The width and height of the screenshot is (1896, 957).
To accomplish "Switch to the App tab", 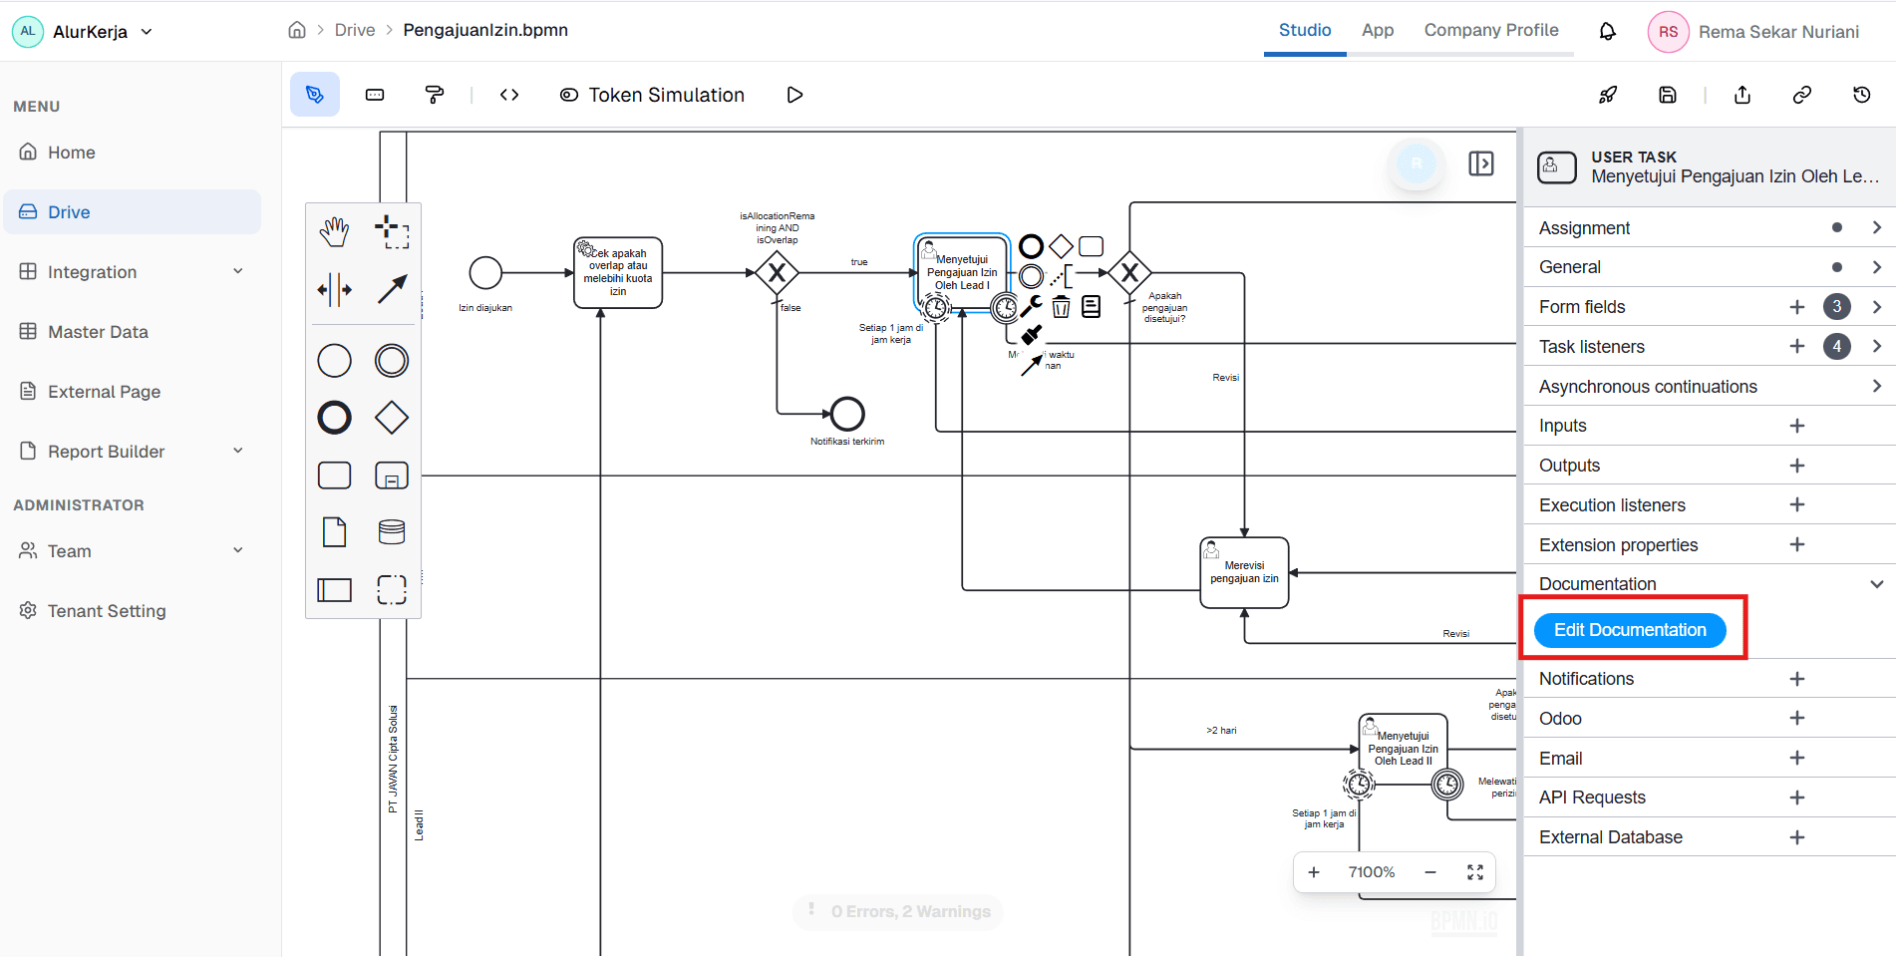I will coord(1377,30).
